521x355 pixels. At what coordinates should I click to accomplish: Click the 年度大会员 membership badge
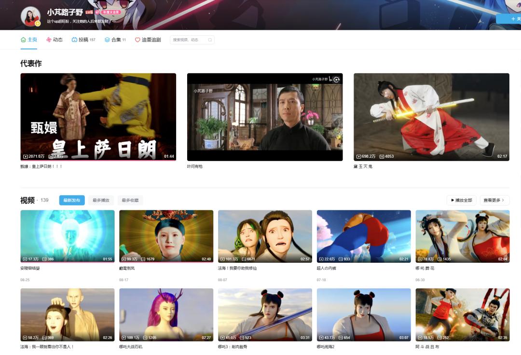click(x=110, y=12)
